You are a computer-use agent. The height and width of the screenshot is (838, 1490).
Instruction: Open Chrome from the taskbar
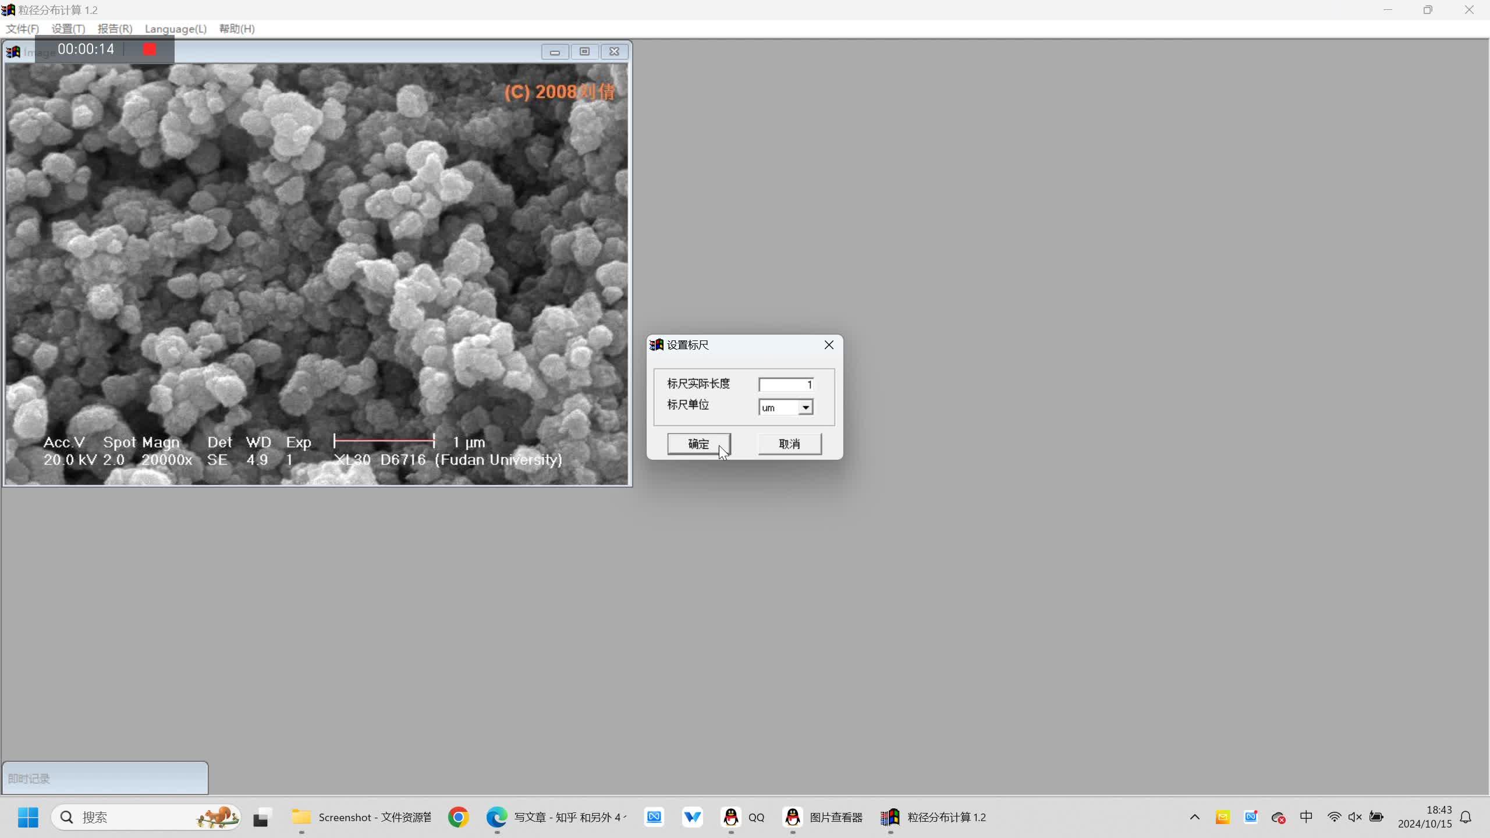458,817
